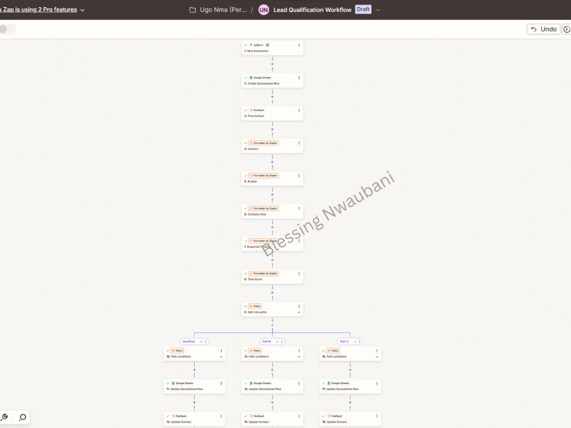This screenshot has height=428, width=571.
Task: Click the Zap is using 2 Pro features link
Action: (39, 10)
